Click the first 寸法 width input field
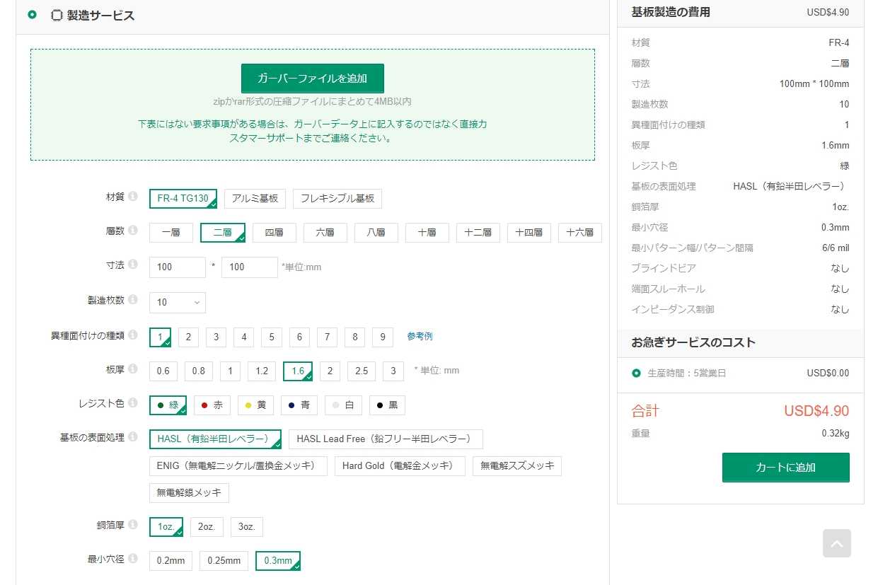Viewport: 878px width, 585px height. (x=177, y=267)
